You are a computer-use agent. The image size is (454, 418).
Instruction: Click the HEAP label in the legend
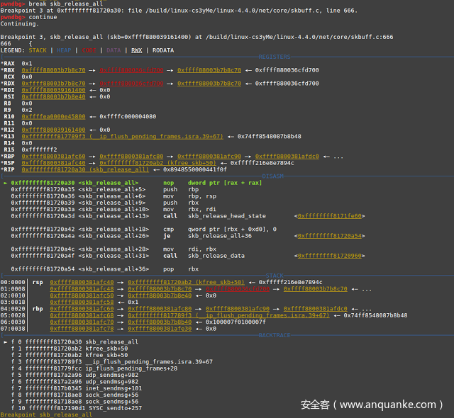pos(63,50)
